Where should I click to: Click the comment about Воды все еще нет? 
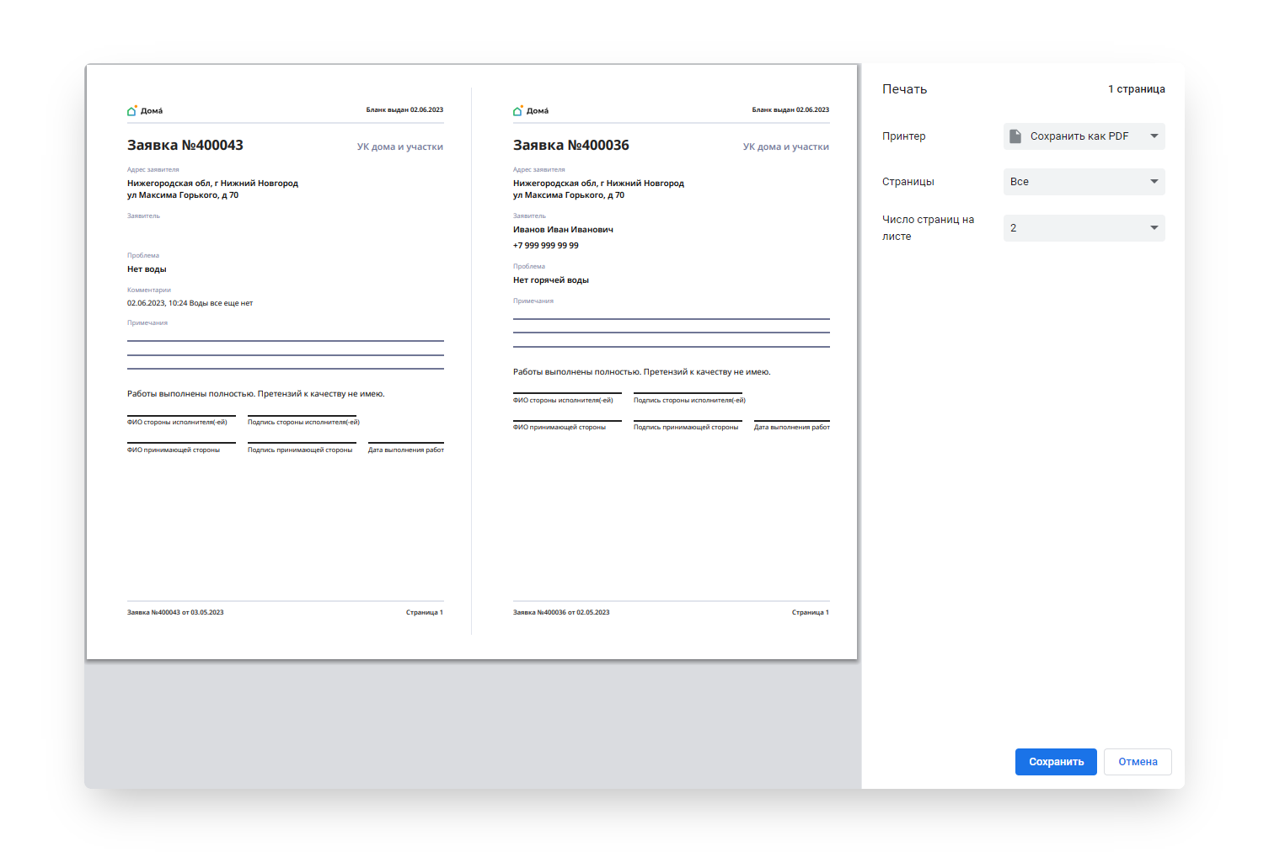(190, 303)
